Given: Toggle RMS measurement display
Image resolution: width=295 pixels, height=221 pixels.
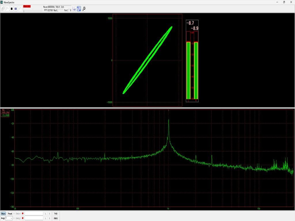Looking at the screenshot, I should click(56, 218).
